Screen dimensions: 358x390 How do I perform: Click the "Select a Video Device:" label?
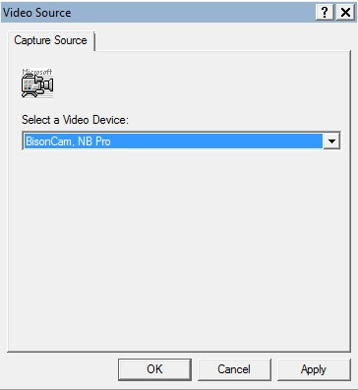click(x=75, y=120)
